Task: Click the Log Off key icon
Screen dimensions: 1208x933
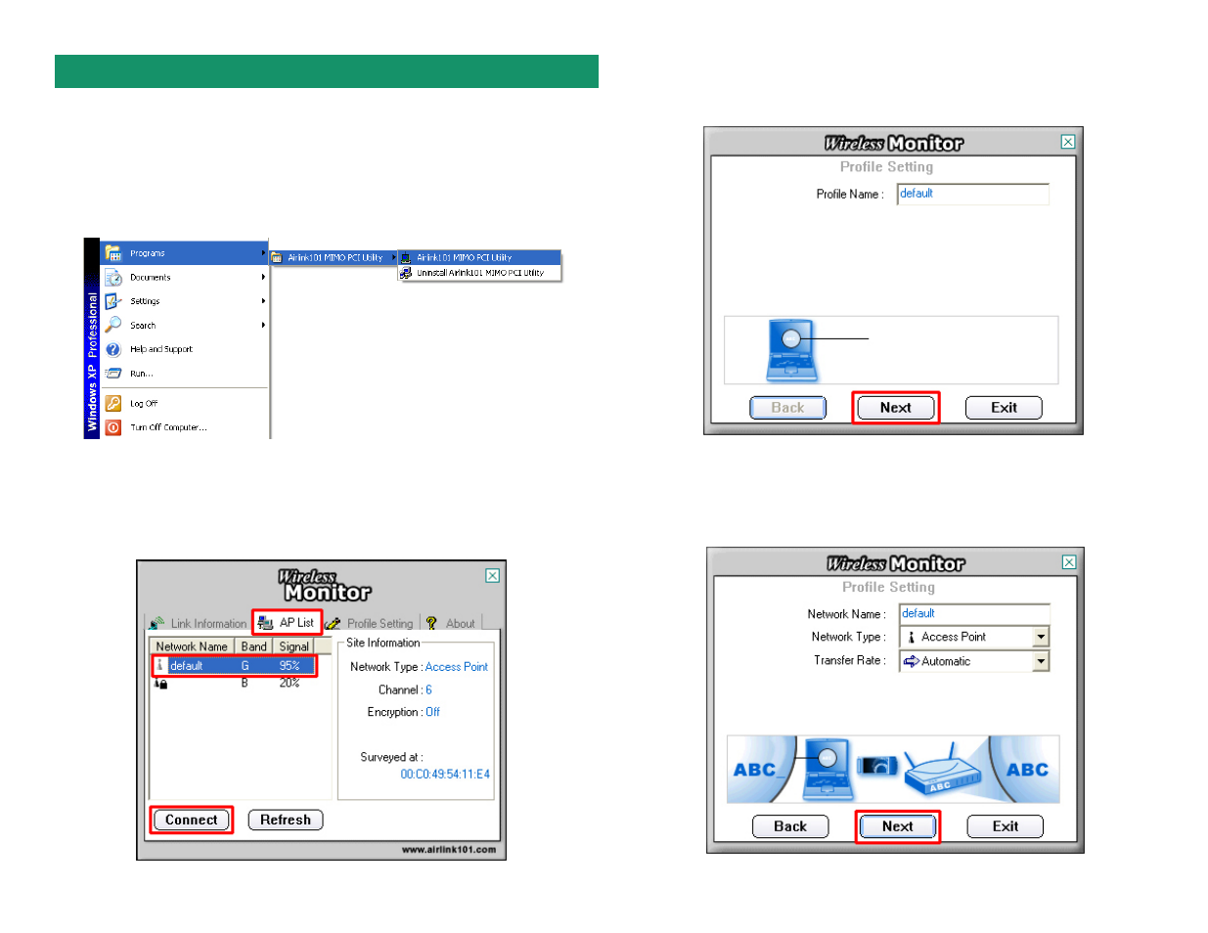Action: pyautogui.click(x=113, y=403)
